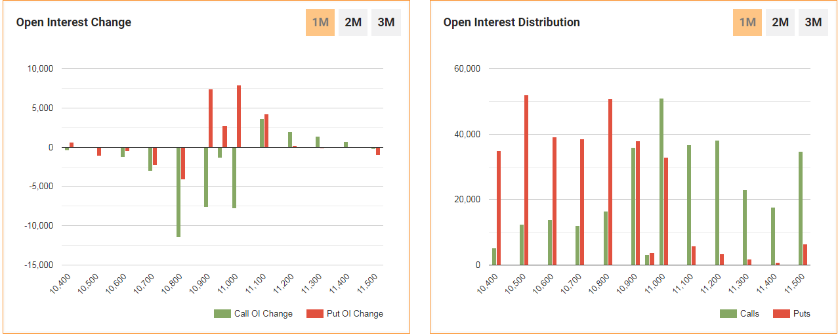Click the 'Call OI Change' legend label
Screen dimensions: 838x335
263,313
